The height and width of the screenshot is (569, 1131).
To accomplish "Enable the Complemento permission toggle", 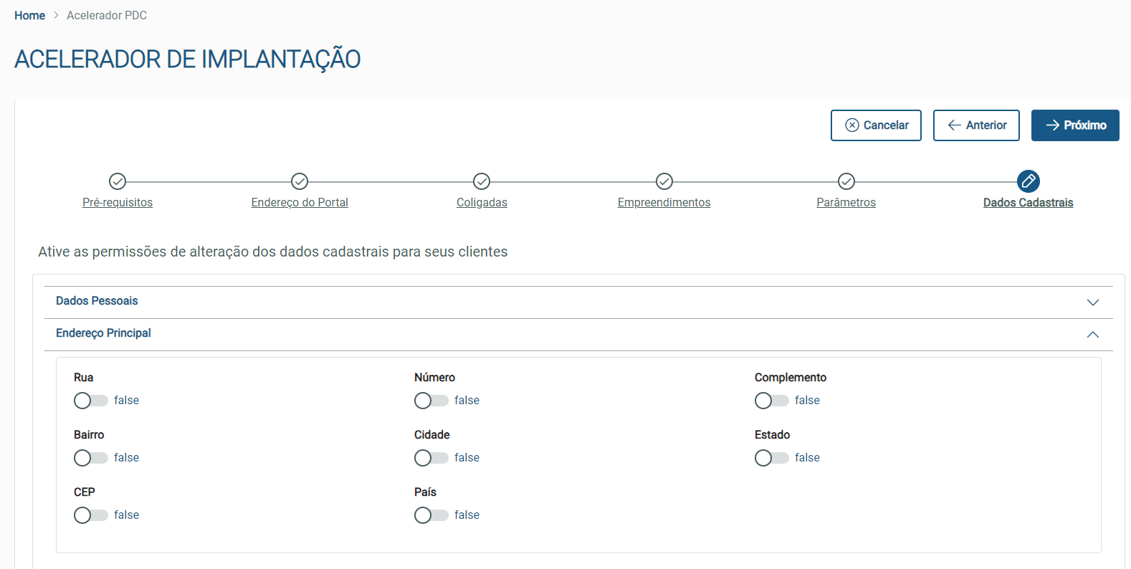I will tap(771, 401).
